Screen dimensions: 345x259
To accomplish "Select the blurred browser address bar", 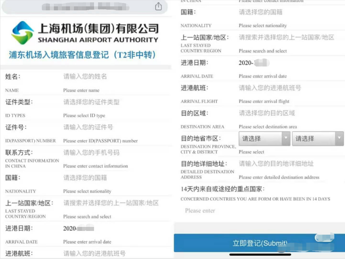I will click(85, 7).
